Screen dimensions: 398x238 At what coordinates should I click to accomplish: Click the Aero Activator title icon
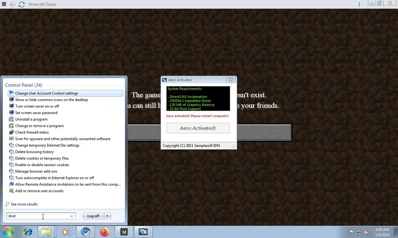point(164,80)
